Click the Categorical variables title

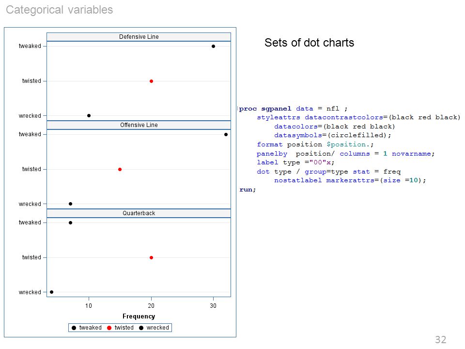(59, 10)
